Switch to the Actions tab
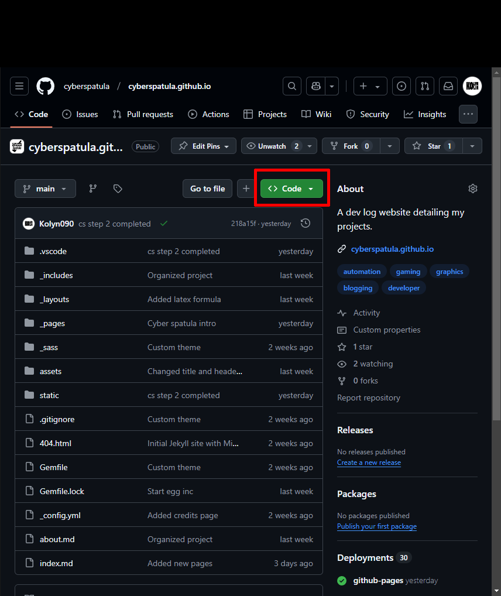Image resolution: width=501 pixels, height=596 pixels. tap(209, 114)
